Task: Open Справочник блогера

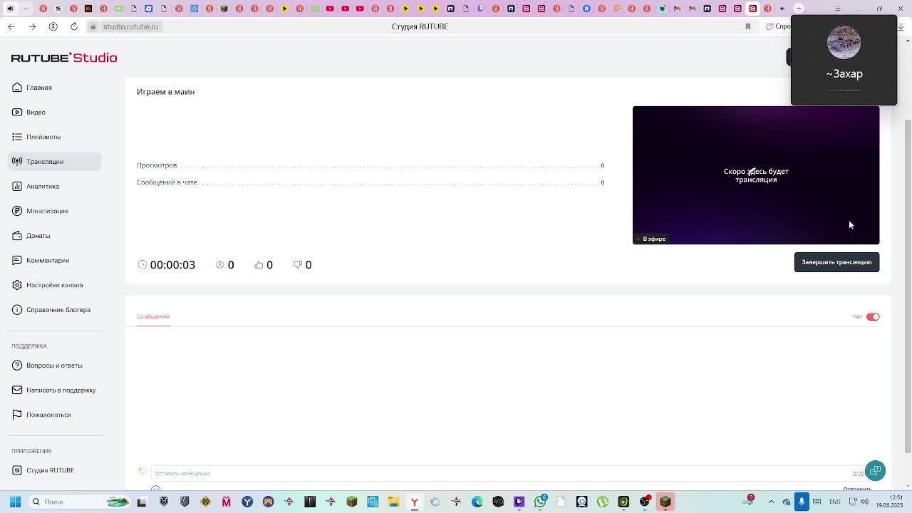Action: point(58,310)
